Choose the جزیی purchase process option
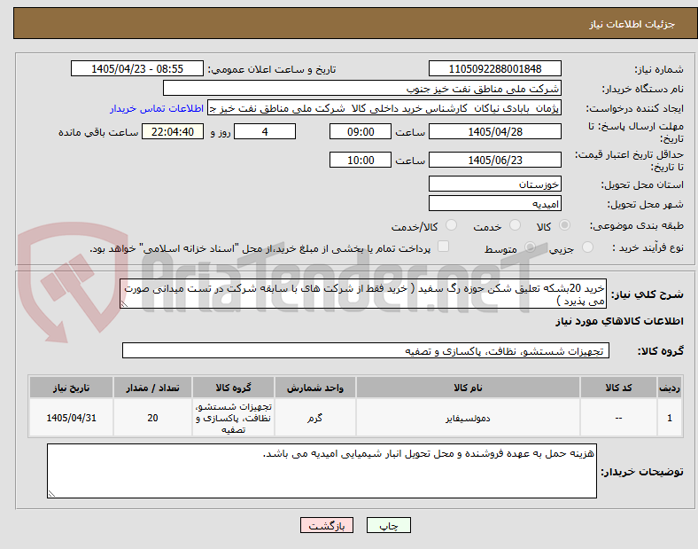 (587, 247)
